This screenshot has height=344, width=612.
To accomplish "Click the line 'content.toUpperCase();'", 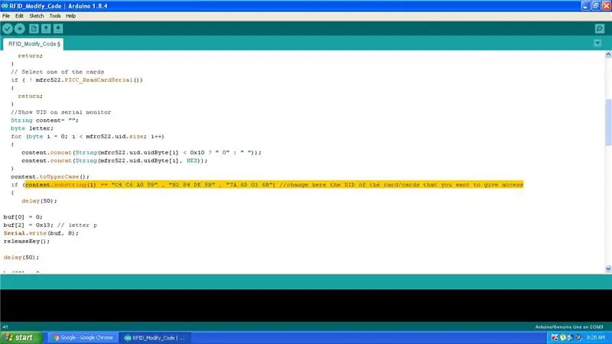I will [50, 177].
